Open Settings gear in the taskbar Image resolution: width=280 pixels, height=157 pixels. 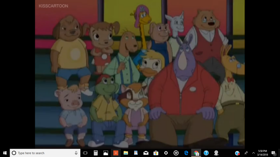click(x=166, y=153)
